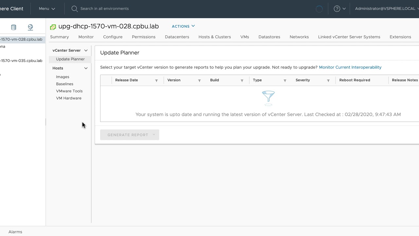The height and width of the screenshot is (236, 419).
Task: Switch to the Summary tab
Action: (x=60, y=37)
